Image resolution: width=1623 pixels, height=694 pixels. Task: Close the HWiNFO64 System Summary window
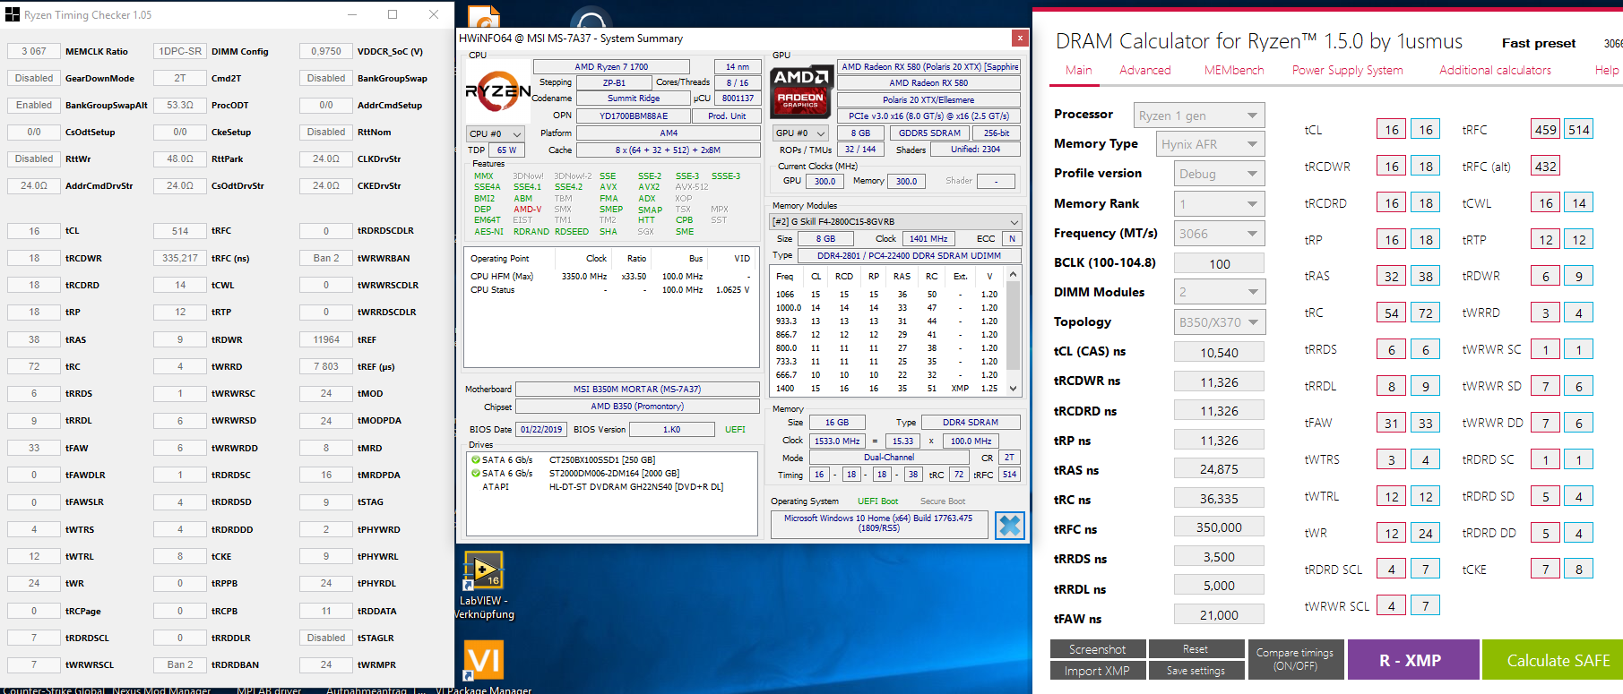point(1019,38)
